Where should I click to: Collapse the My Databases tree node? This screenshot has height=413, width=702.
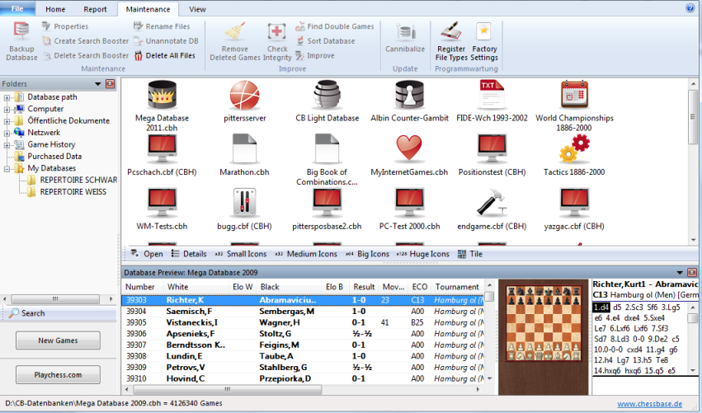pos(7,169)
